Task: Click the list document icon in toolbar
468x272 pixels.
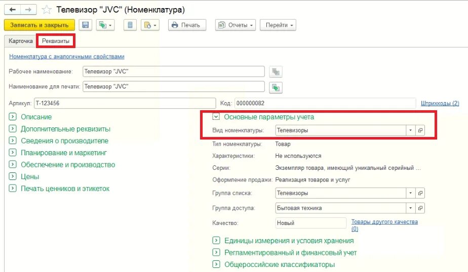Action: coord(130,25)
